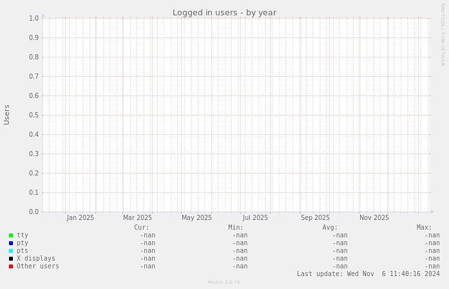Click the blue pty legend color swatch

(x=11, y=243)
